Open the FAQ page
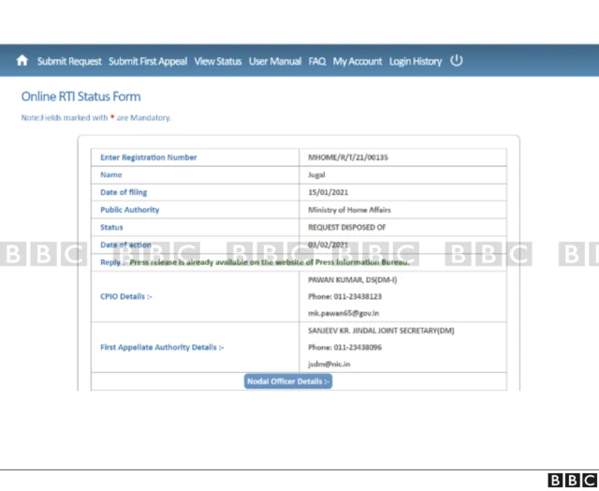 tap(317, 62)
